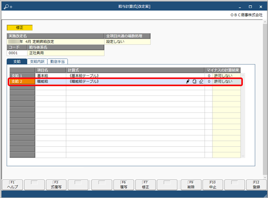Image resolution: width=268 pixels, height=198 pixels.
Task: Click the F10 中止 button
Action: 213,185
